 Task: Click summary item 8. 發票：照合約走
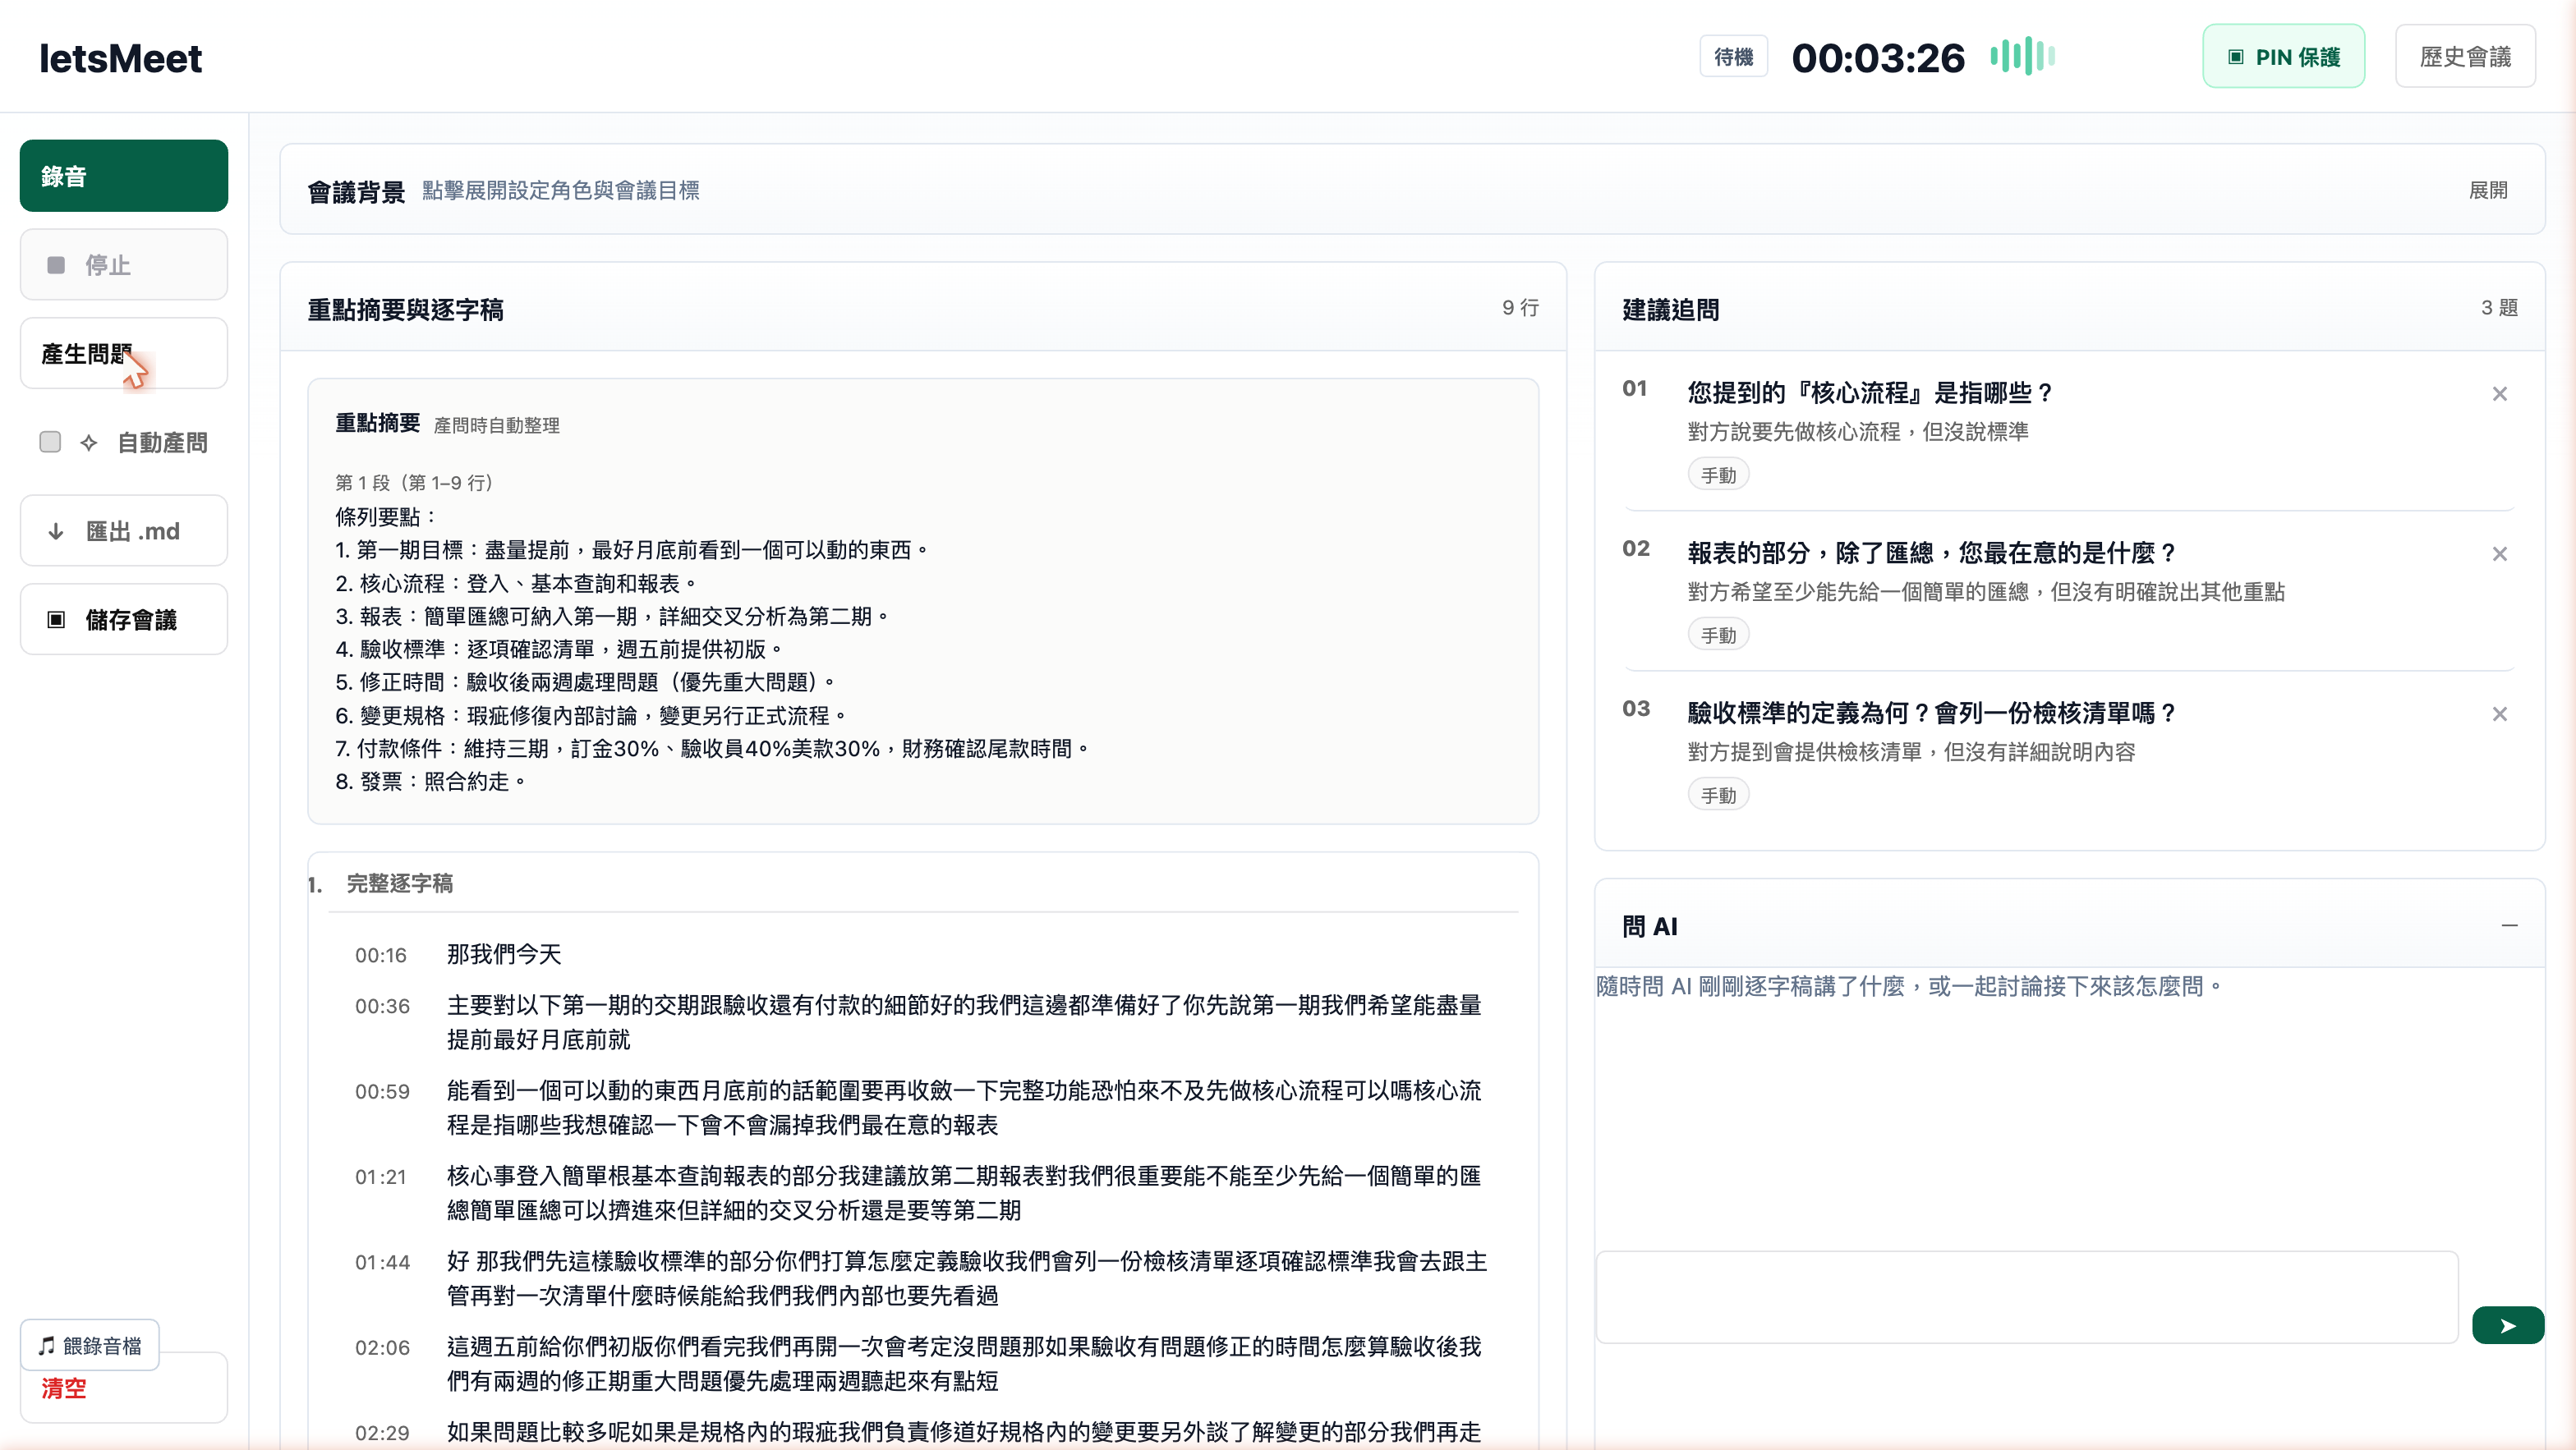(x=430, y=782)
